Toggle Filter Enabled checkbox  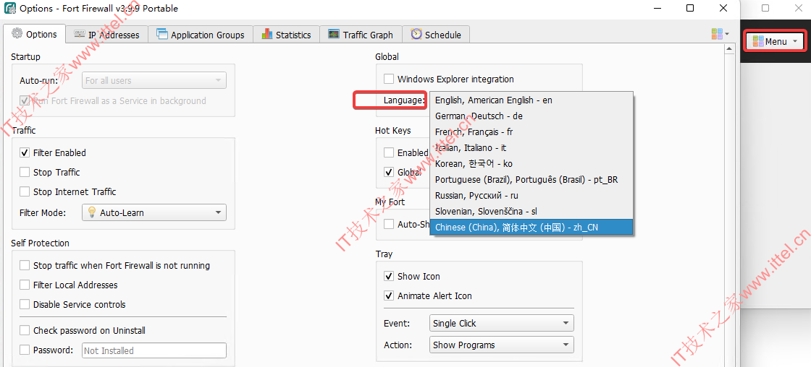[25, 152]
